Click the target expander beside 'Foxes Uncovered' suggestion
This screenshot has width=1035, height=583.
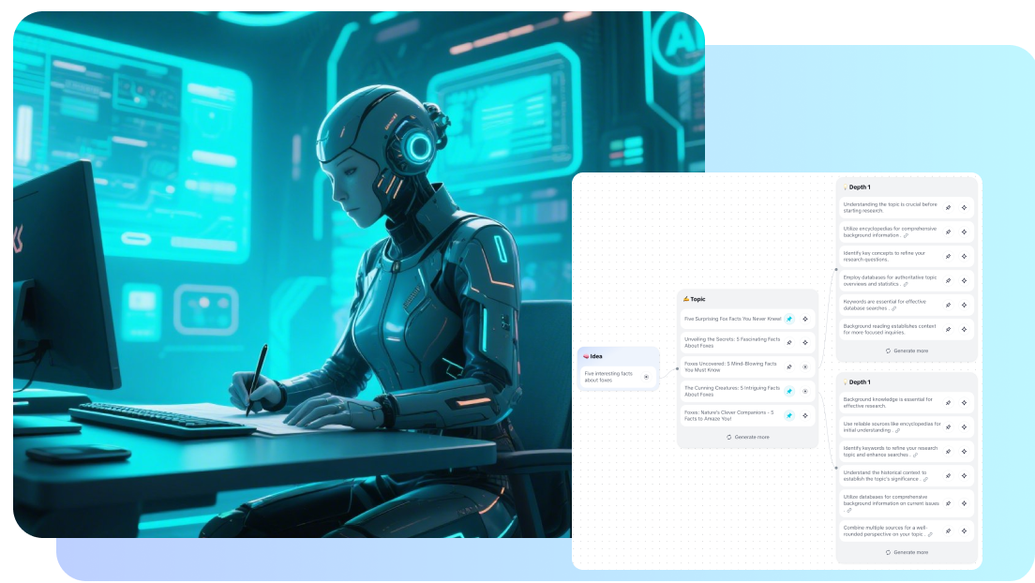(805, 366)
